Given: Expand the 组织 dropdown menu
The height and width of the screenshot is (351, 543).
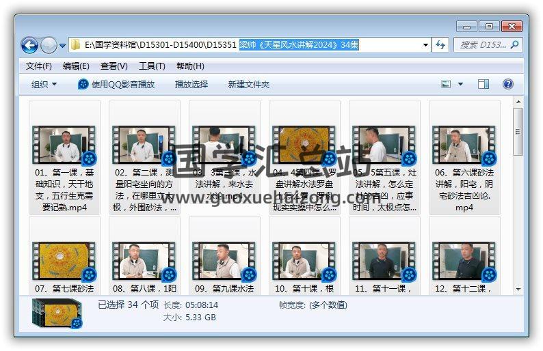Looking at the screenshot, I should coord(44,84).
